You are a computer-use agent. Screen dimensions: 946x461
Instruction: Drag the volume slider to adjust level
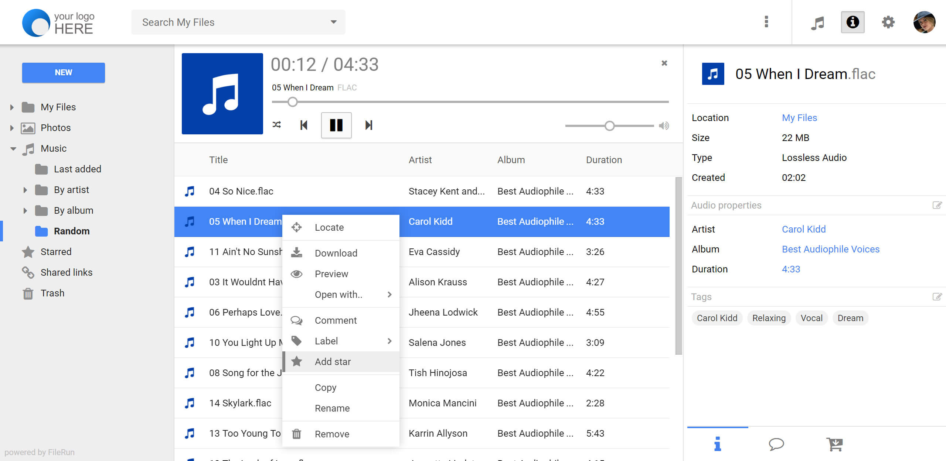(609, 125)
